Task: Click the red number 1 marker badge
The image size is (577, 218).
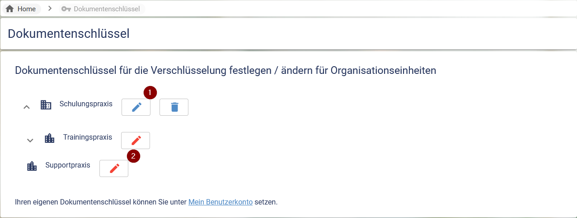Action: pyautogui.click(x=150, y=92)
